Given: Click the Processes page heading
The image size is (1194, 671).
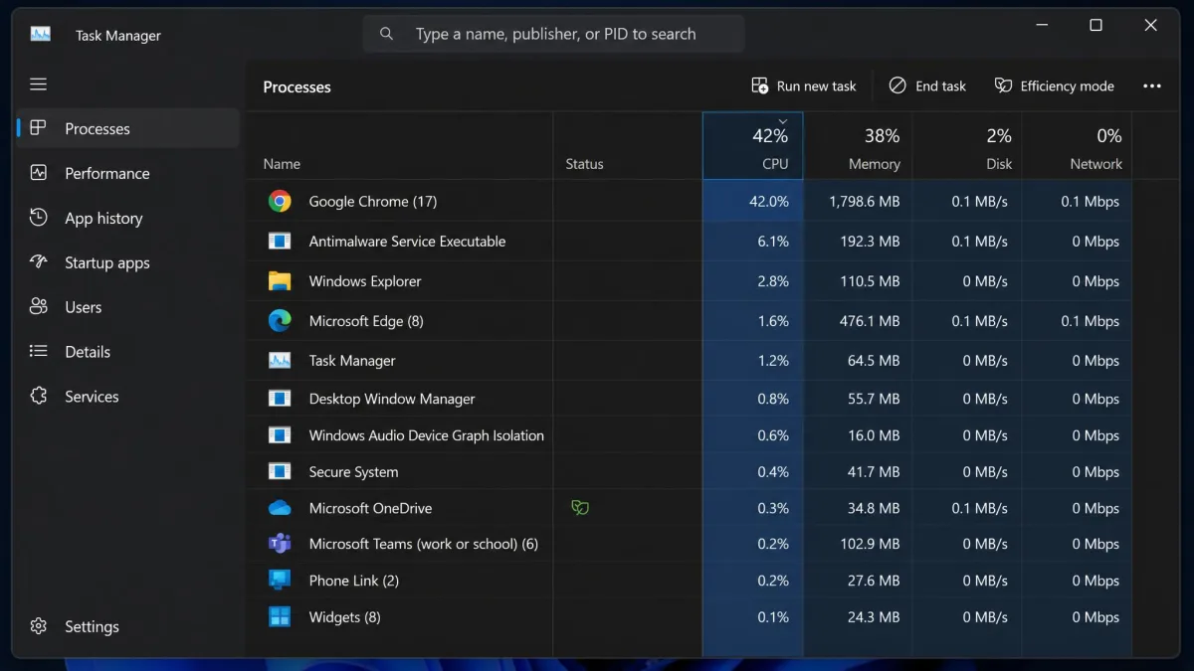Looking at the screenshot, I should (x=297, y=86).
